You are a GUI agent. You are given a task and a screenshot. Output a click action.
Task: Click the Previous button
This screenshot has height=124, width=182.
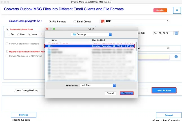(x=24, y=115)
